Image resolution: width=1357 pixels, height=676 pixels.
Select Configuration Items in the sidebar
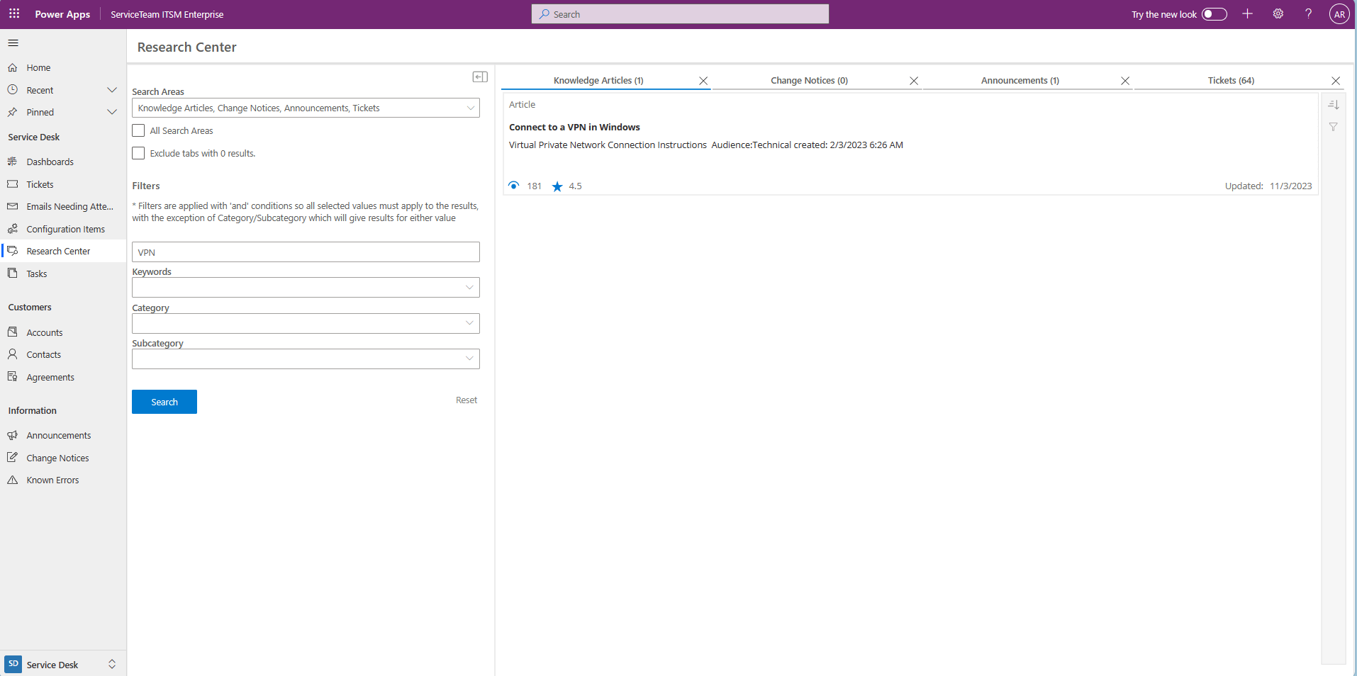click(x=65, y=229)
